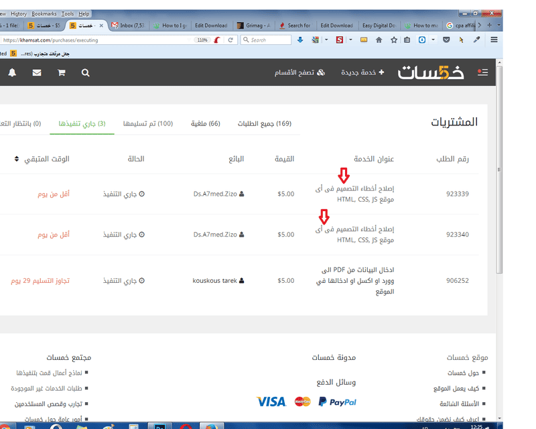Open the notifications bell icon
This screenshot has width=536, height=429.
pos(12,72)
